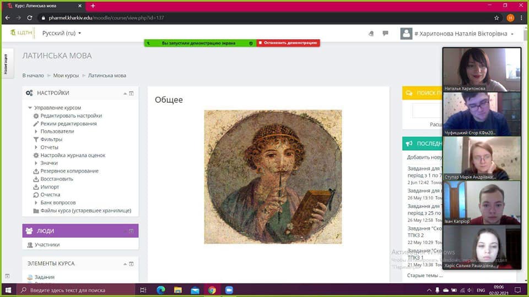Click the ENG input language indicator
Viewport: 529px width, 297px height.
point(481,290)
